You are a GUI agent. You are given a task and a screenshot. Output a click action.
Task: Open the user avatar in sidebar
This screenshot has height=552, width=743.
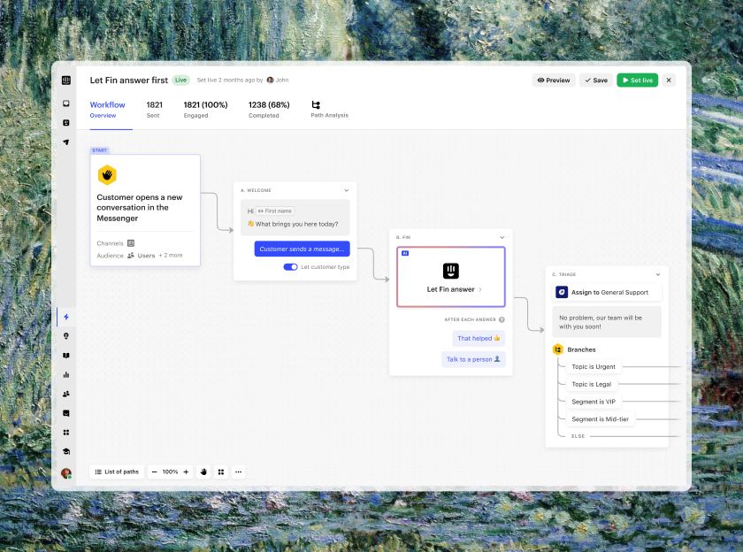pos(65,473)
